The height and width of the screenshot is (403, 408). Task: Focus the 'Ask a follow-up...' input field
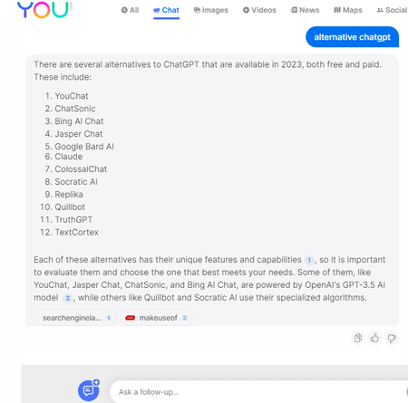point(259,392)
